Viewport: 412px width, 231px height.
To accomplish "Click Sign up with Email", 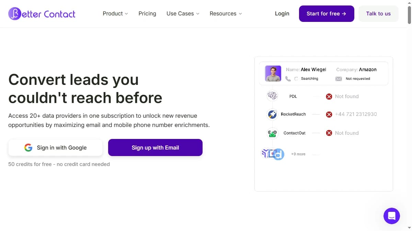I will tap(155, 147).
